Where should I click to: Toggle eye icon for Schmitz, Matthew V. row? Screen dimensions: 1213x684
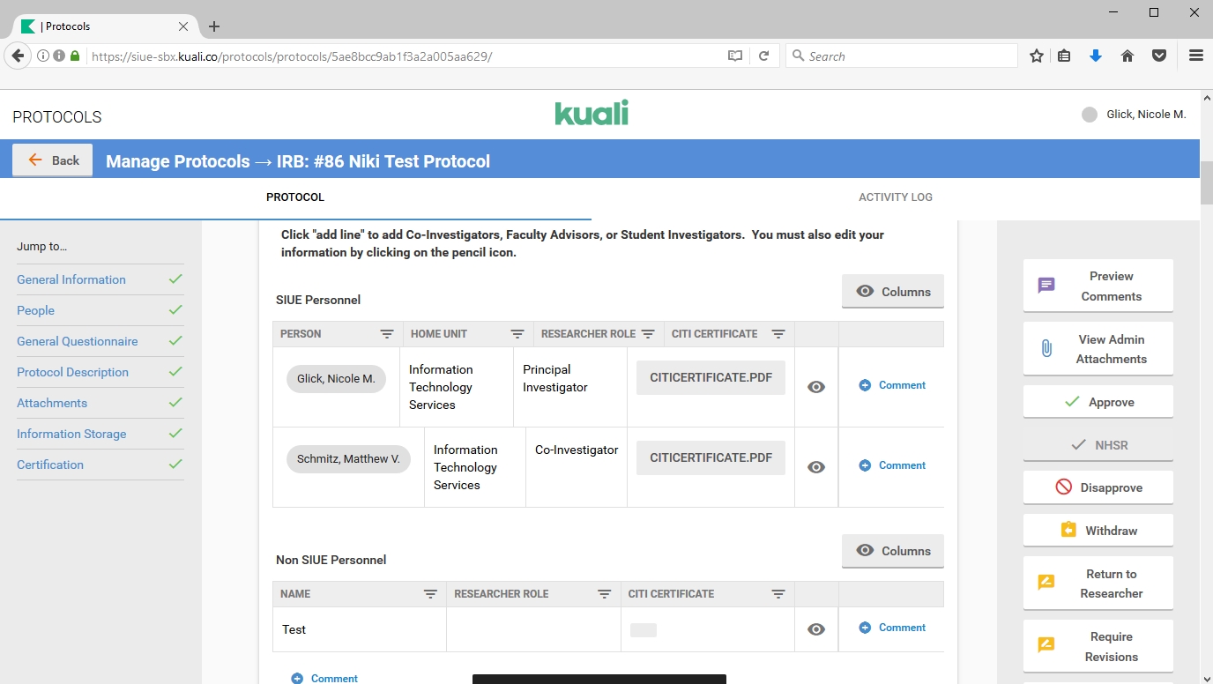point(816,467)
